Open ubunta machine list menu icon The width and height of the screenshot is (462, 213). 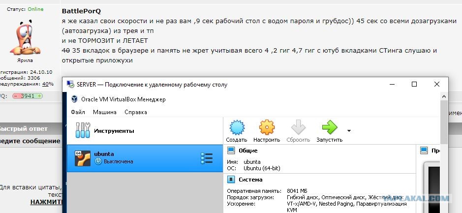point(207,158)
